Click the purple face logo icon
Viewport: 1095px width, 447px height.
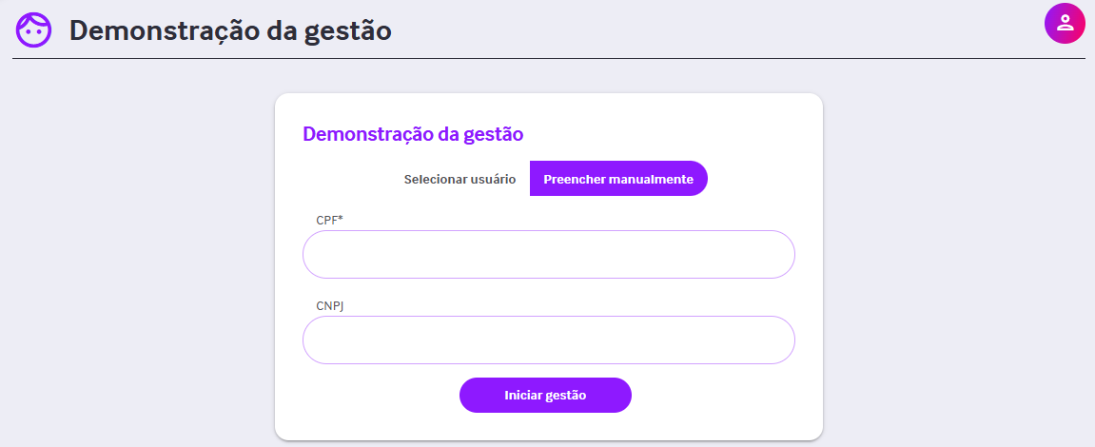(33, 30)
